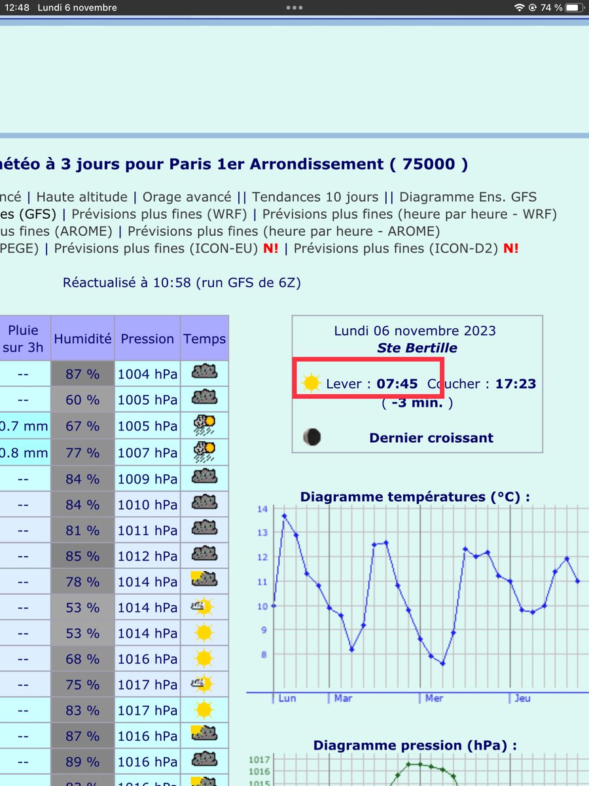This screenshot has width=589, height=786.
Task: Click the cloud icon in the 60 % humidity row
Action: click(204, 398)
